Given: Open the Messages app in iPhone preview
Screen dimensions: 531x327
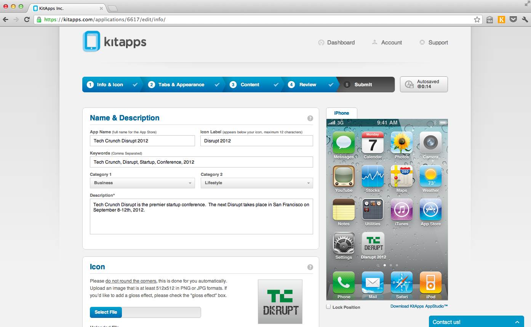Looking at the screenshot, I should click(344, 143).
